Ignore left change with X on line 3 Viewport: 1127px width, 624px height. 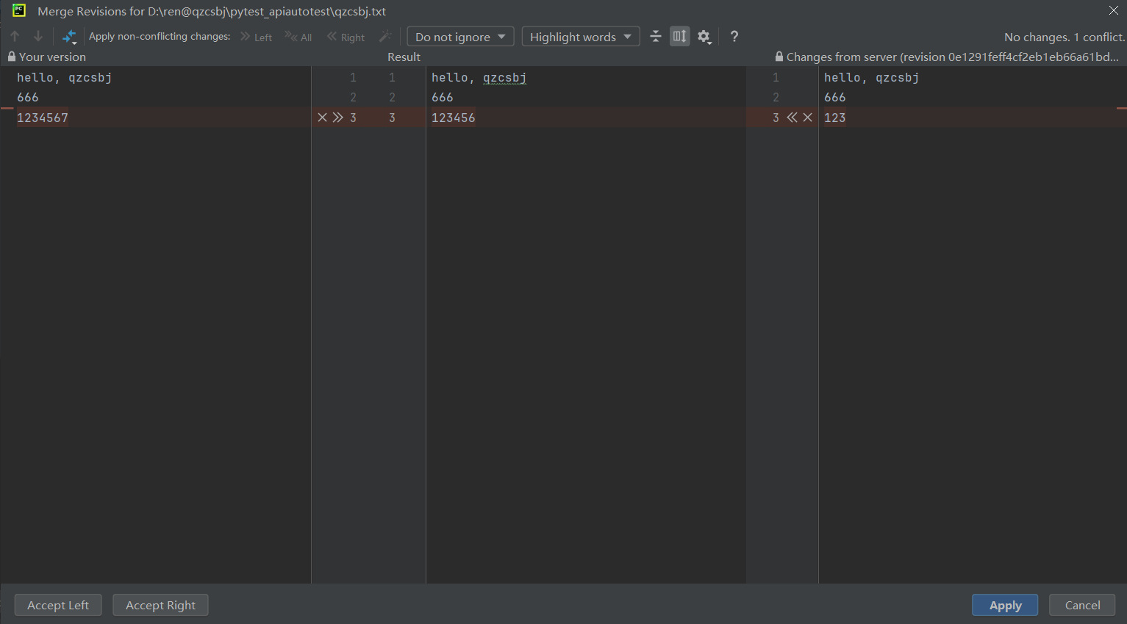[x=322, y=118]
